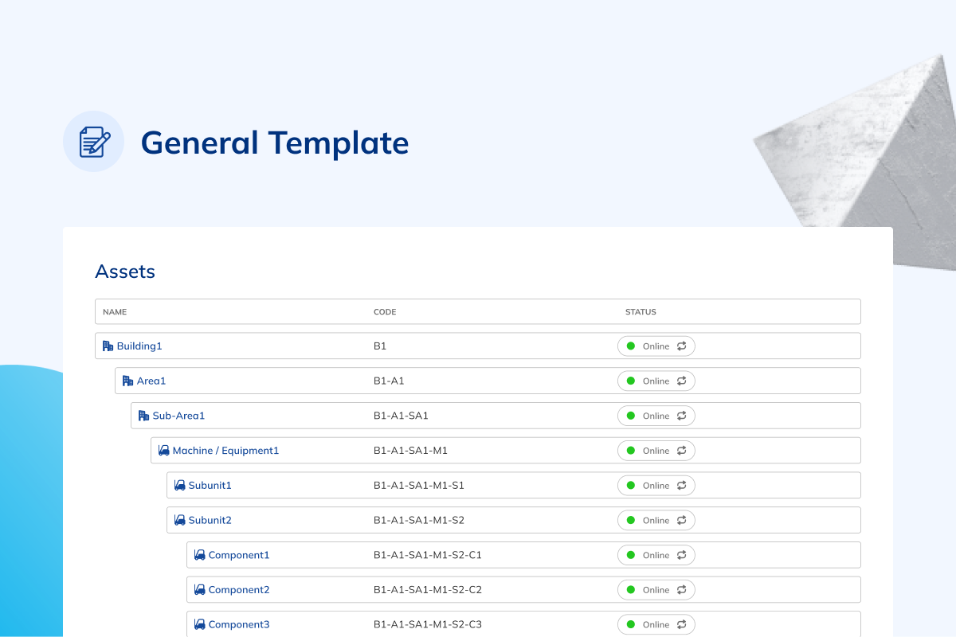
Task: Click the Sub-Area1 building icon
Action: coord(144,416)
